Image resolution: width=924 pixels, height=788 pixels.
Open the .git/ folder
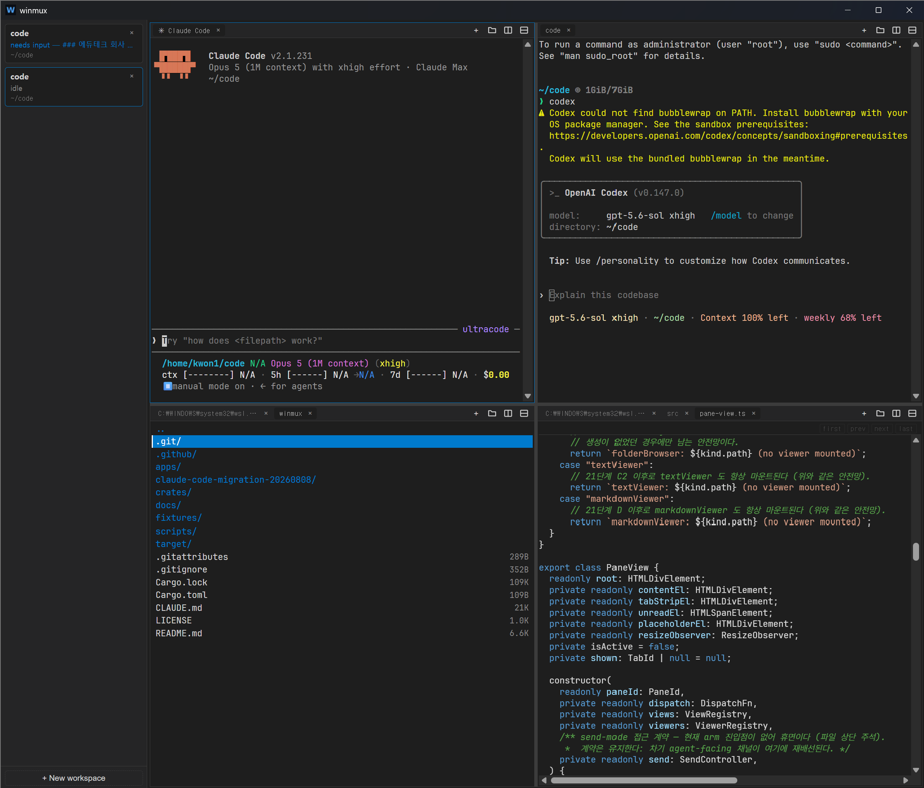tap(342, 441)
